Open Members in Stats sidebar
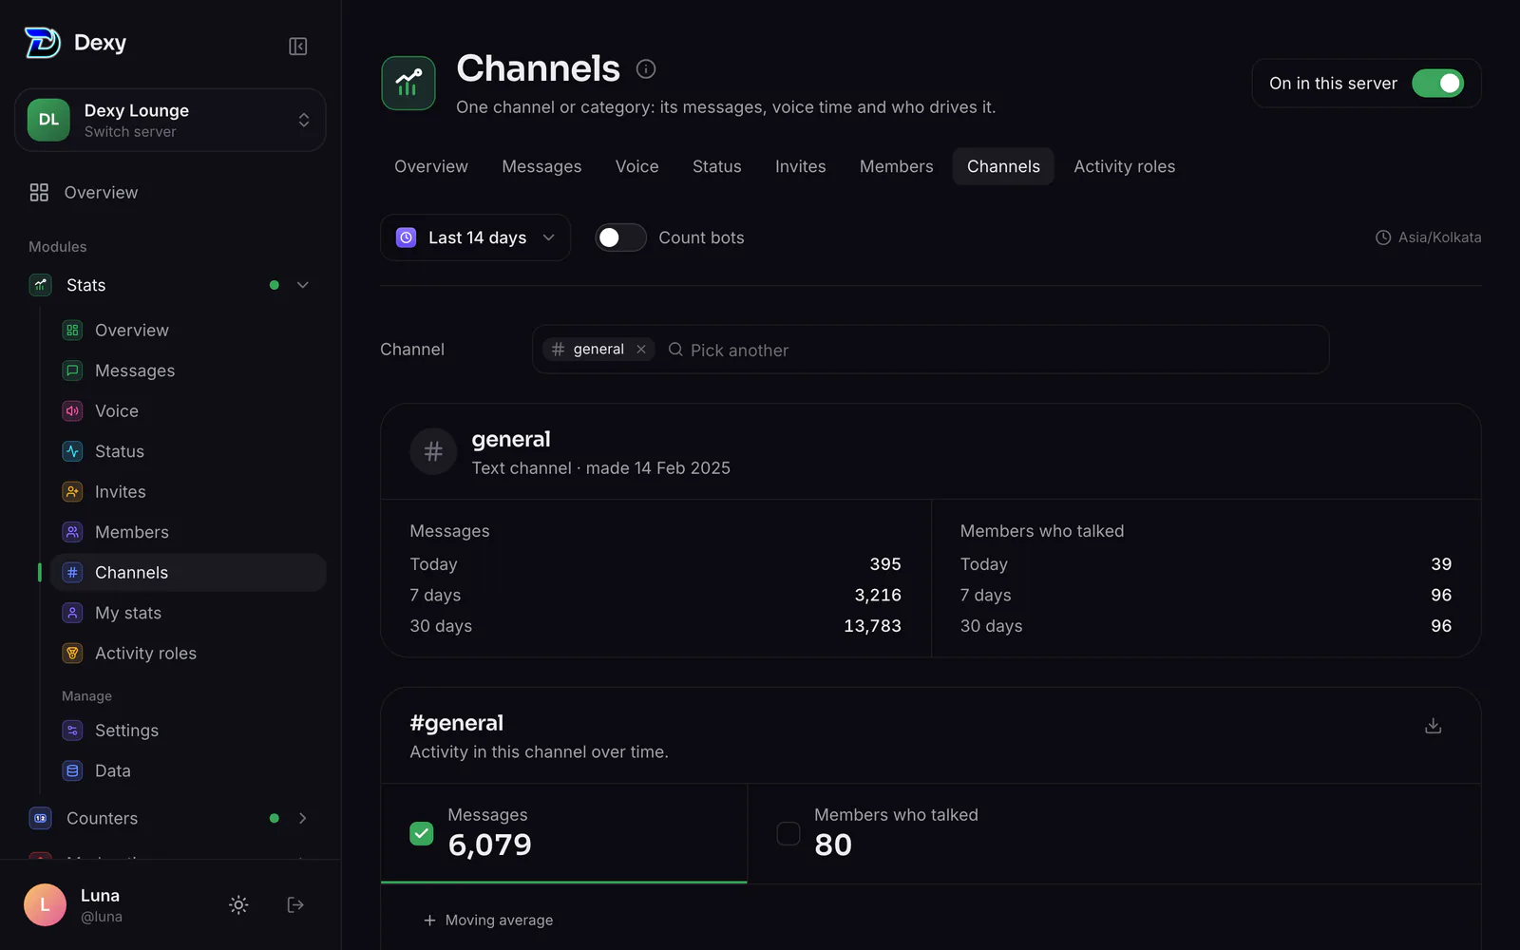Image resolution: width=1520 pixels, height=950 pixels. [188, 532]
